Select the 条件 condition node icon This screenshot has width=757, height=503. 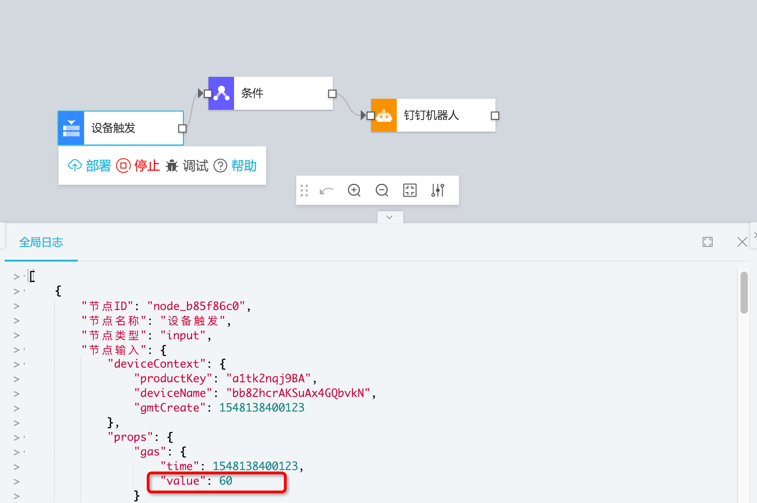click(x=221, y=93)
